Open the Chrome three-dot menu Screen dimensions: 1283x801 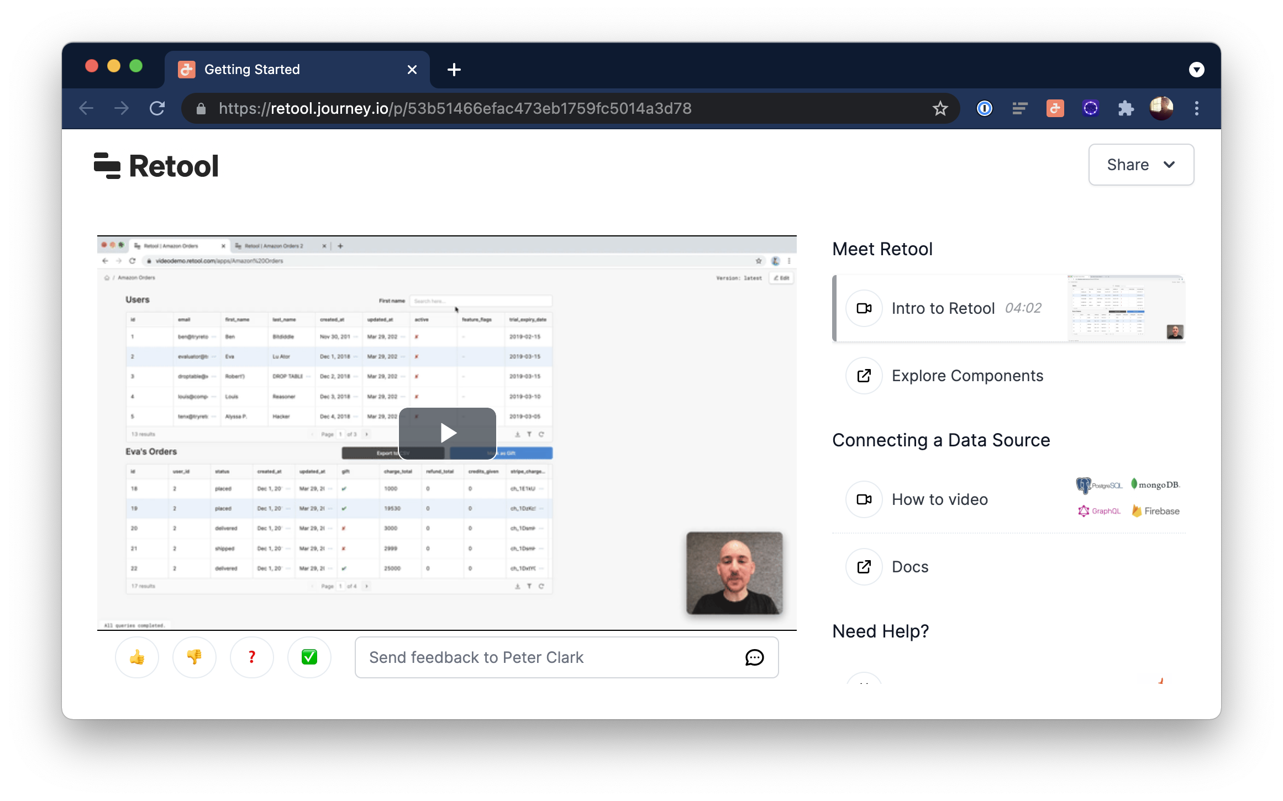(x=1197, y=108)
